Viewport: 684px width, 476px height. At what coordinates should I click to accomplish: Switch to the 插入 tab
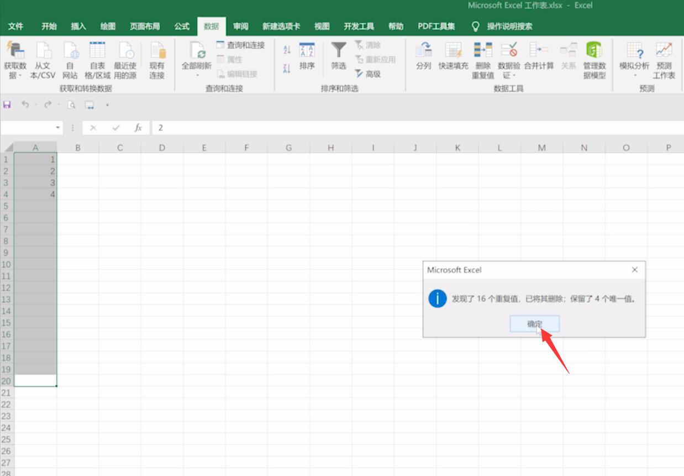tap(78, 26)
